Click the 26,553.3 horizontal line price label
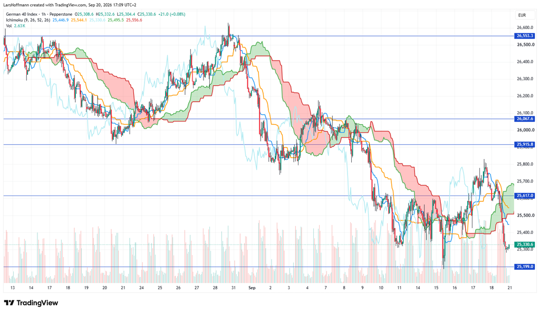 (x=525, y=36)
